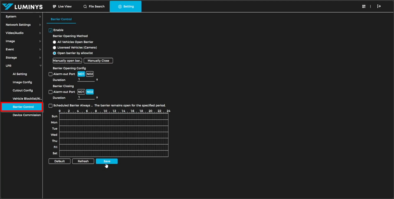Tick the Scheduled Barrier Always checkbox

50,106
